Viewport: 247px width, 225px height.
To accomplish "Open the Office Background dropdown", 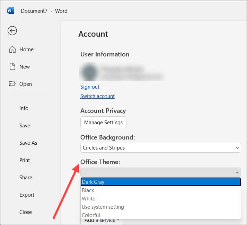I will (160, 148).
